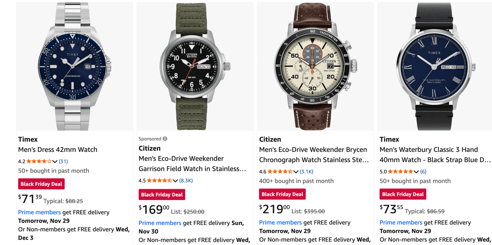Open Men's Dress 42mm Watch title link
This screenshot has width=492, height=245.
(58, 150)
